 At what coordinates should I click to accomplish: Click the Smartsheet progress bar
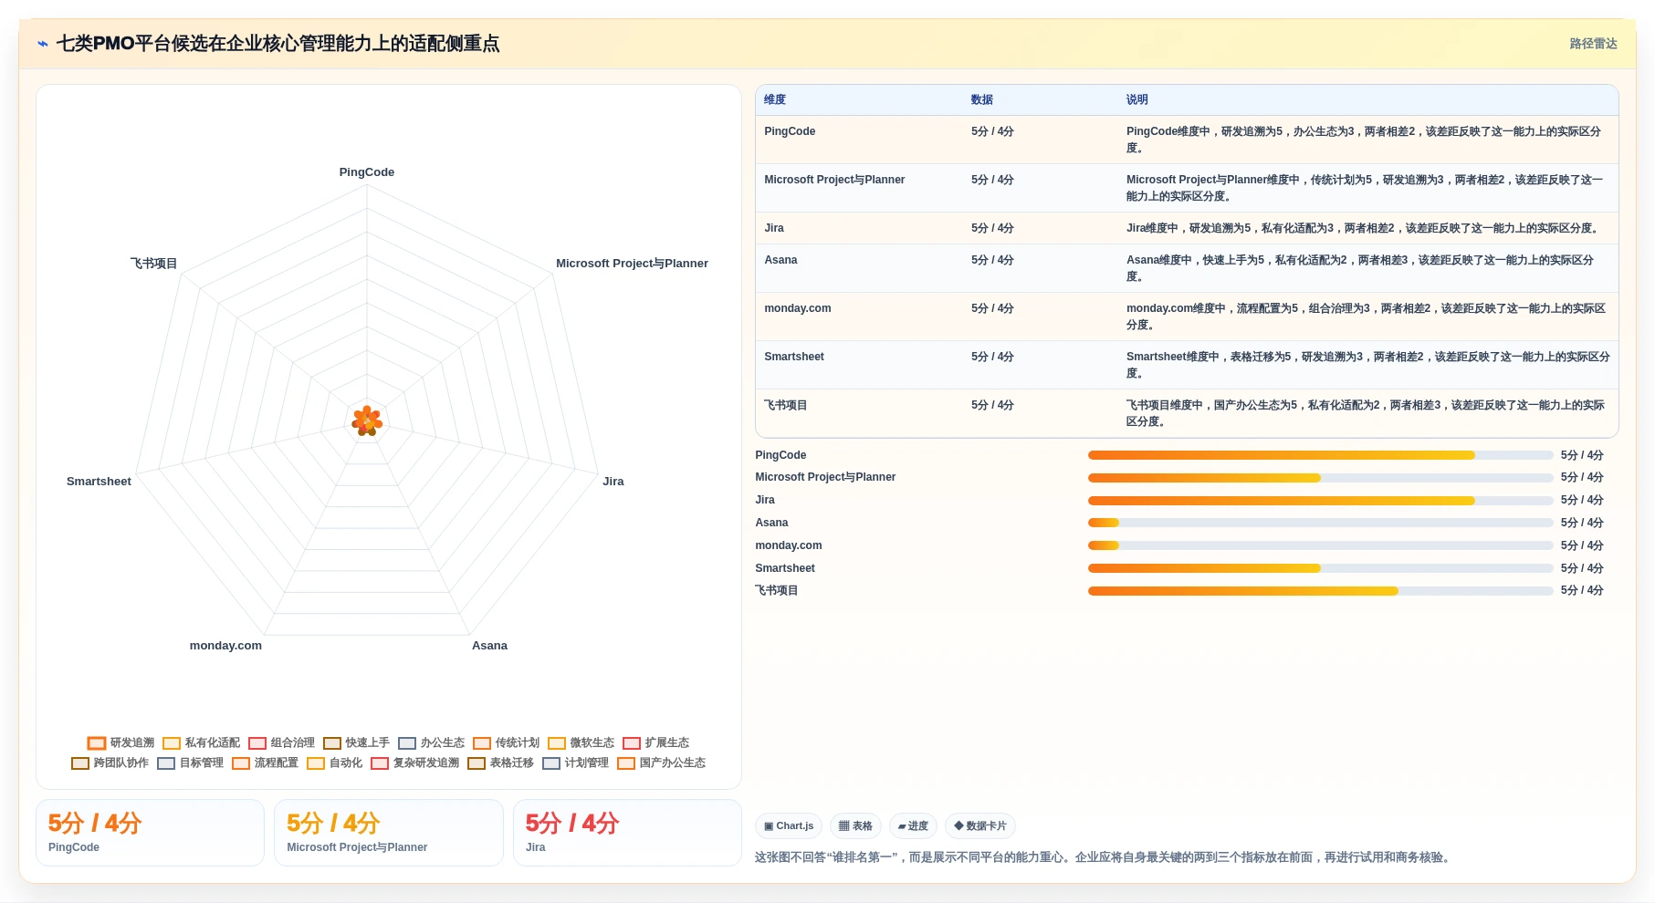point(1320,568)
